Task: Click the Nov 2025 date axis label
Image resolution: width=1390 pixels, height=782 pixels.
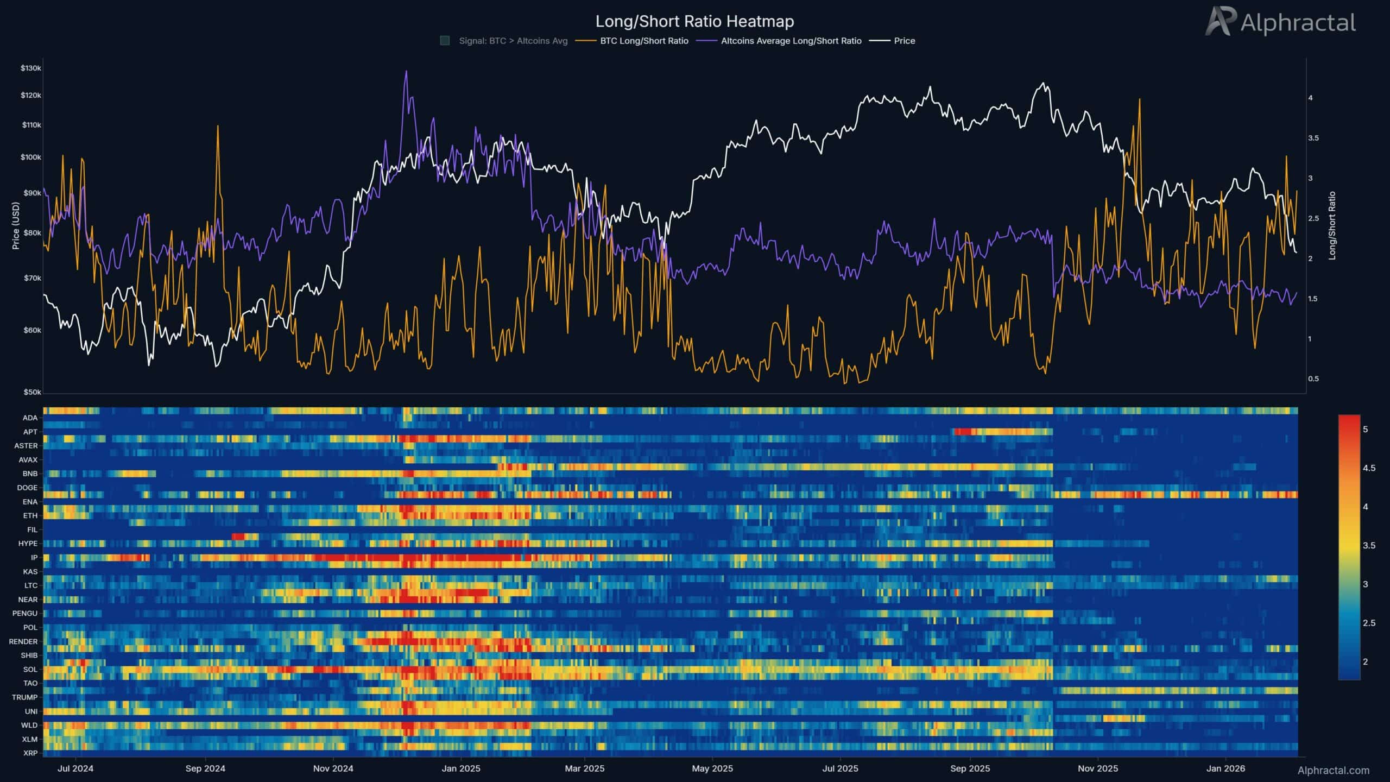Action: 1097,768
